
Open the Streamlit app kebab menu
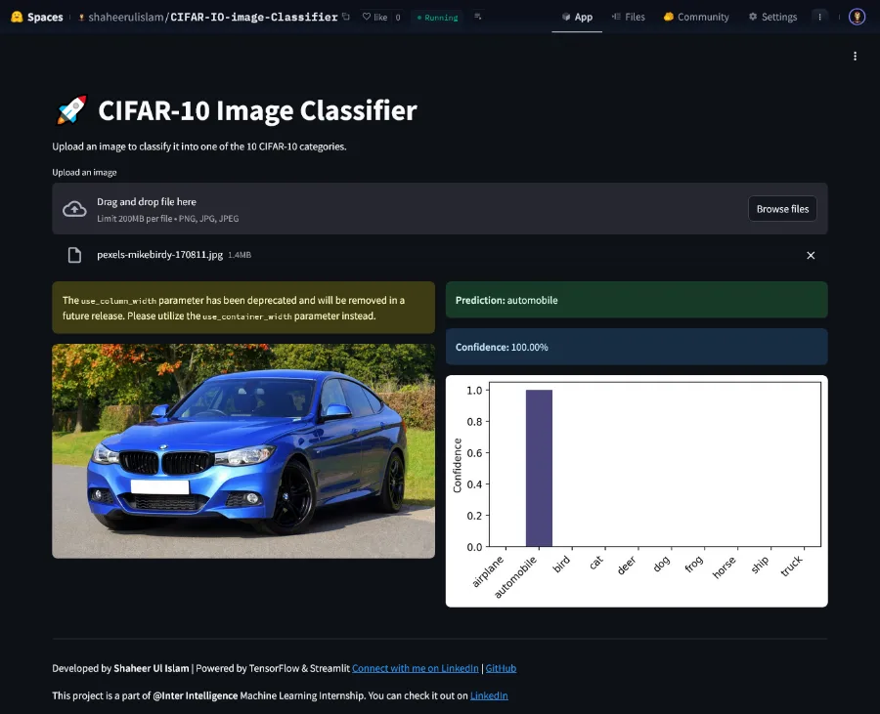[855, 56]
